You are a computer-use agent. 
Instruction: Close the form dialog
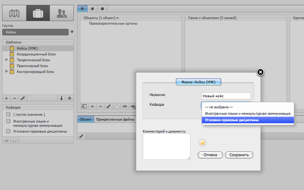click(260, 72)
